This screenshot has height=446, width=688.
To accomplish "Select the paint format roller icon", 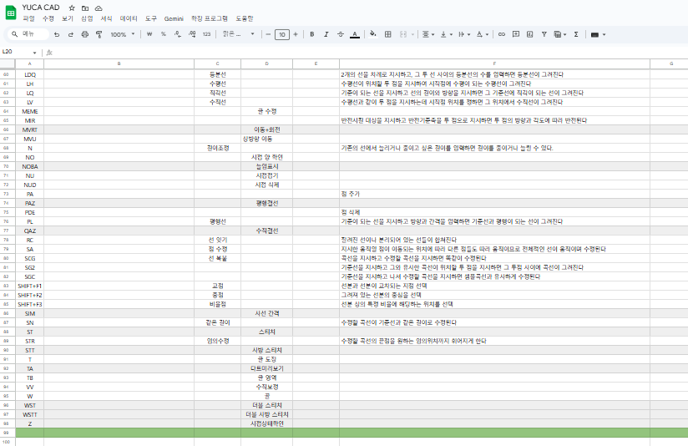I will click(x=99, y=34).
